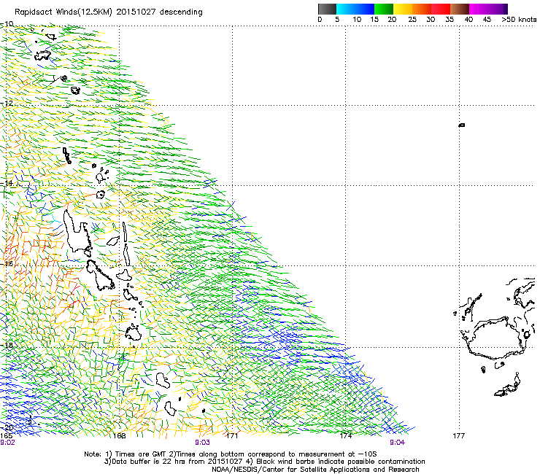540x474 pixels.
Task: Click the cyan 5-10 knots legend segment
Action: pos(345,9)
